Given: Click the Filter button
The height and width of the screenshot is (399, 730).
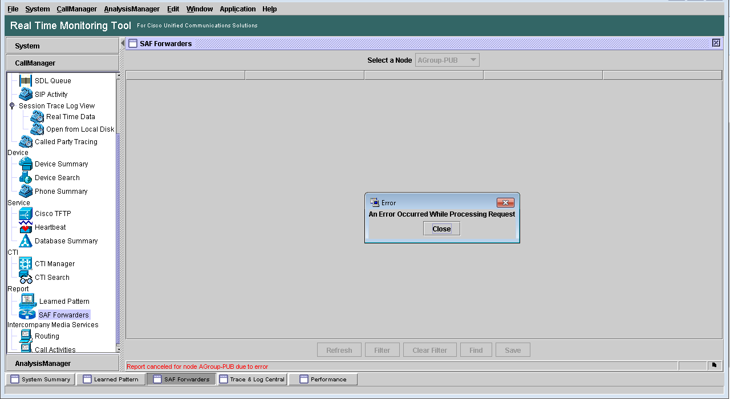Looking at the screenshot, I should tap(382, 350).
